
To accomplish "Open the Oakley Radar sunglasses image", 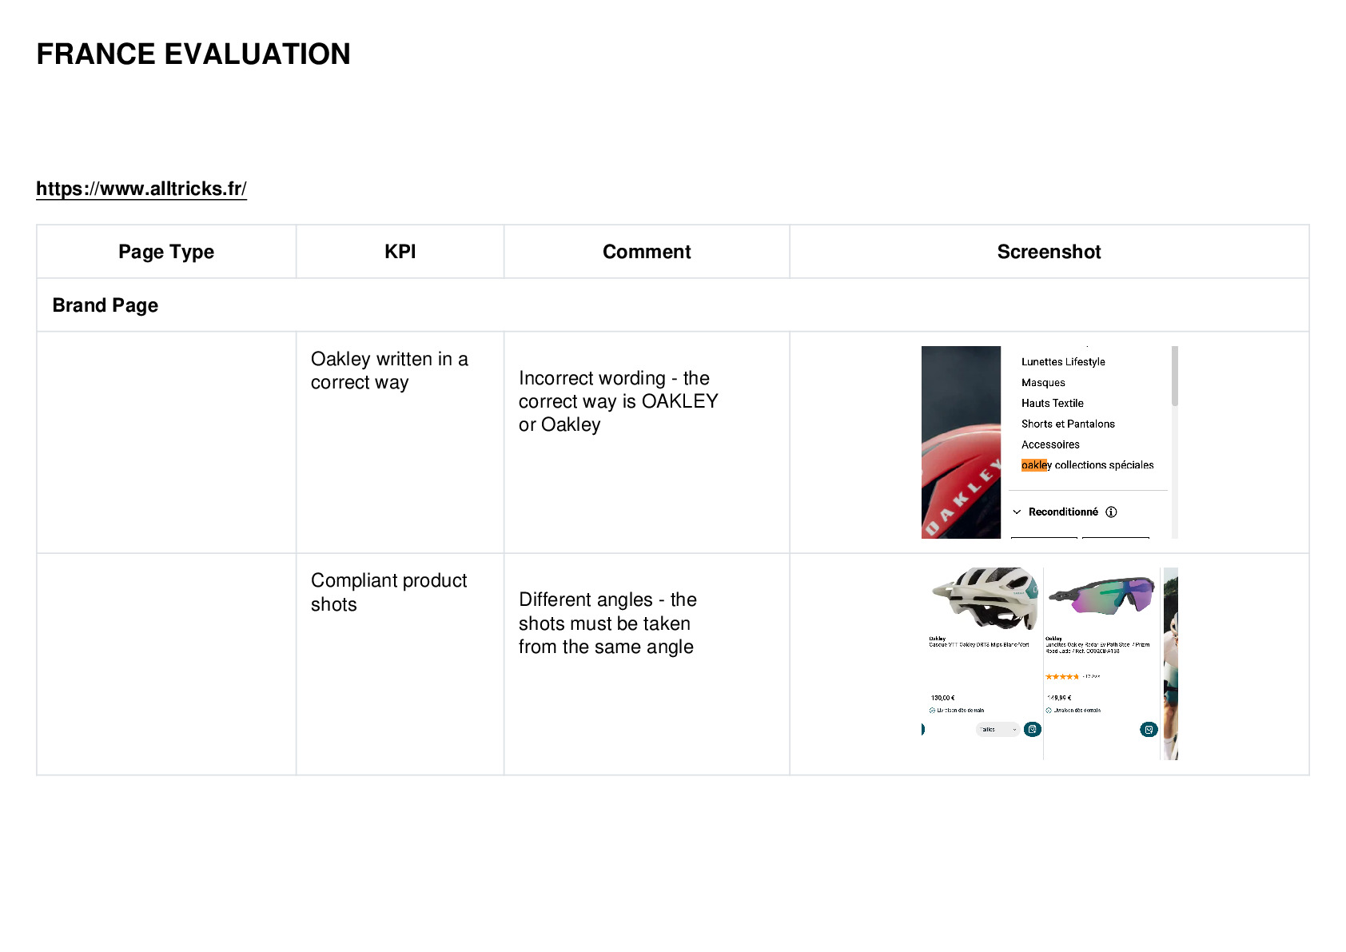I will [x=1101, y=595].
